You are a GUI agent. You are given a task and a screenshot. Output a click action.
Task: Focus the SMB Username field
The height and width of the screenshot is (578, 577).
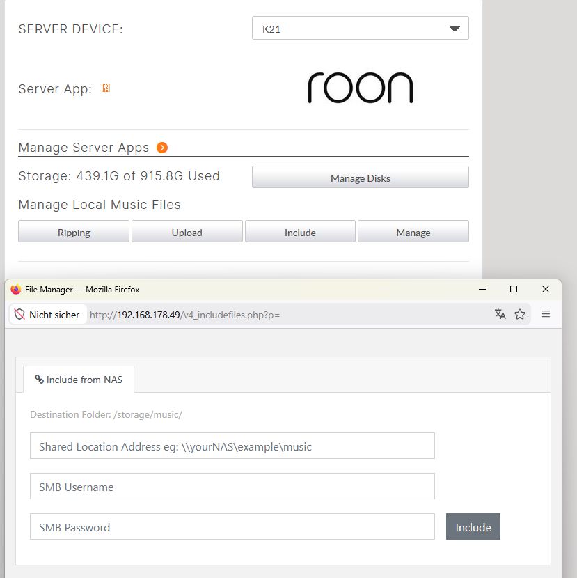[x=232, y=487]
